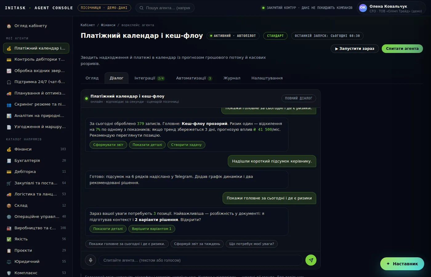Click Операційне управління gear icon
Viewport: 431px width, 277px height.
[x=9, y=217]
